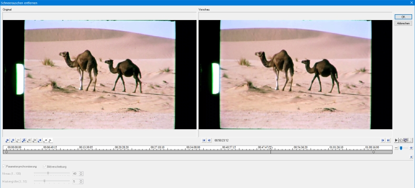
Task: Decrease Maskengröße value with stepper
Action: pos(81,182)
